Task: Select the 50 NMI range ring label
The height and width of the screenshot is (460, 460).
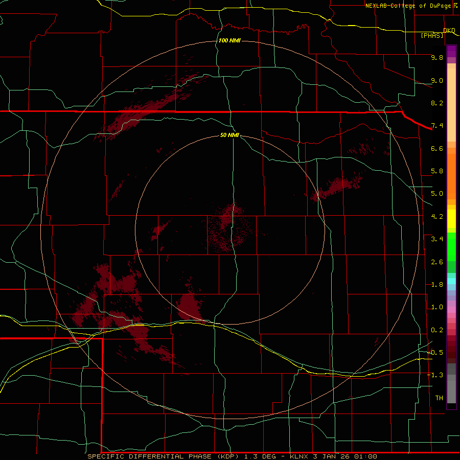Action: 229,135
